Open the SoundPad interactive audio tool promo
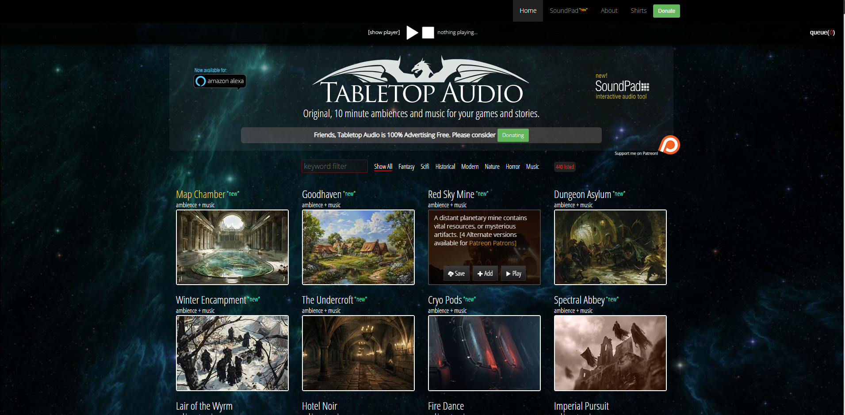This screenshot has width=845, height=415. pos(622,87)
